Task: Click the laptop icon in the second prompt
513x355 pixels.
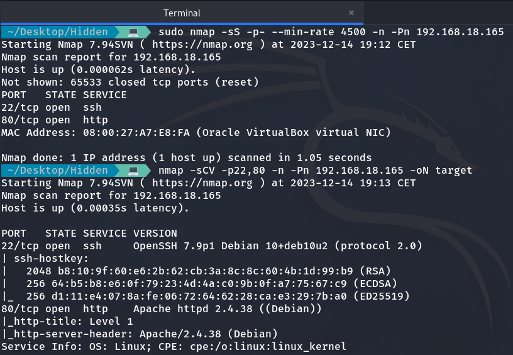Action: (x=133, y=171)
